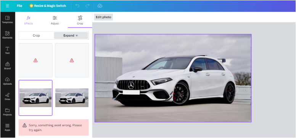Select the Crop tab
296x138 pixels.
click(x=80, y=20)
